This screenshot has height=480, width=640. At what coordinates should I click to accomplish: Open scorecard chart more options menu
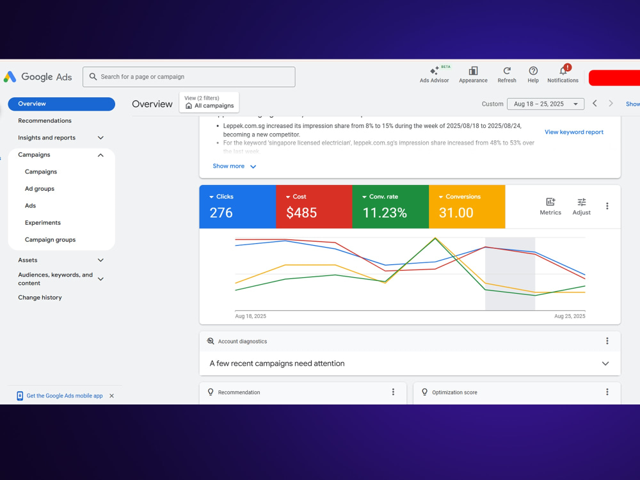click(607, 206)
